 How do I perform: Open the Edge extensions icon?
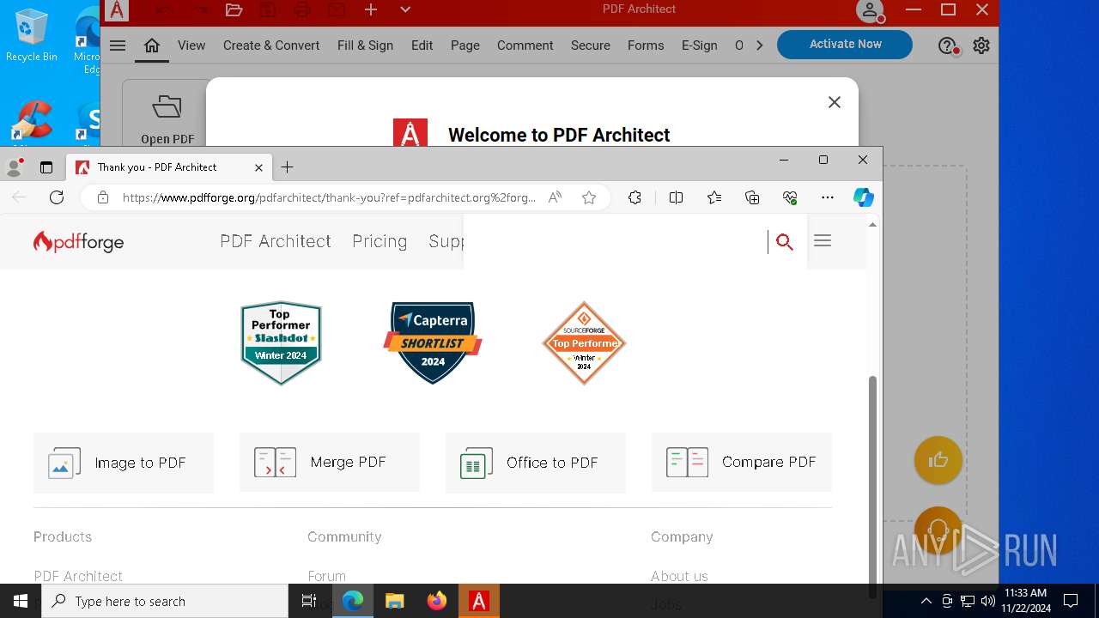(x=635, y=197)
